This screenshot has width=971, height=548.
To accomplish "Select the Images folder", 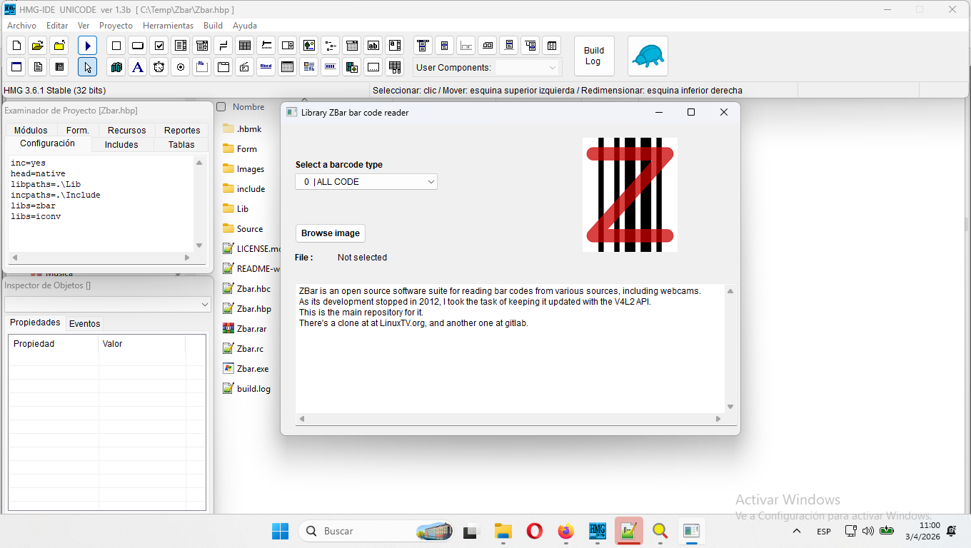I will 243,169.
